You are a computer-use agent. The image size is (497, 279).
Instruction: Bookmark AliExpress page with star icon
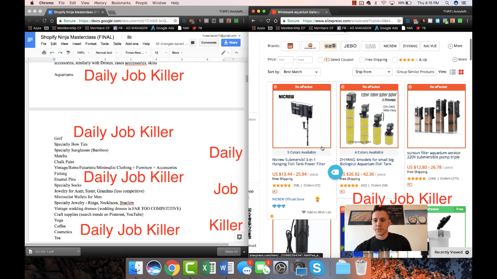(399, 21)
